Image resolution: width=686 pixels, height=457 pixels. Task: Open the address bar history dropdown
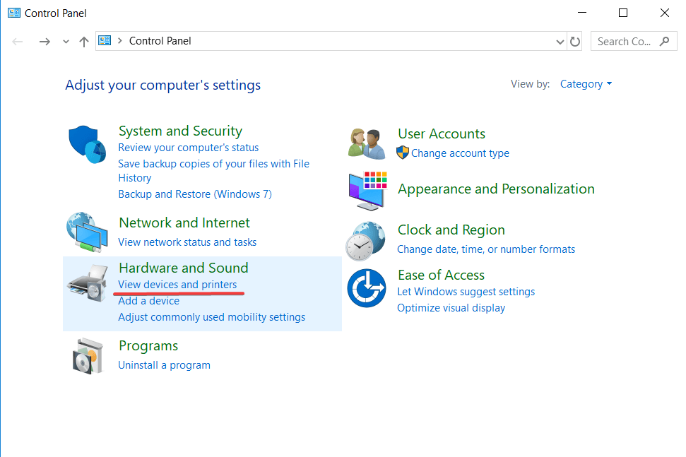(x=560, y=42)
